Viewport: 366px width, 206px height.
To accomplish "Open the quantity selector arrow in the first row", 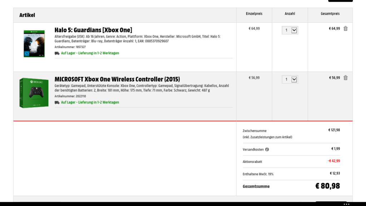I will point(294,30).
